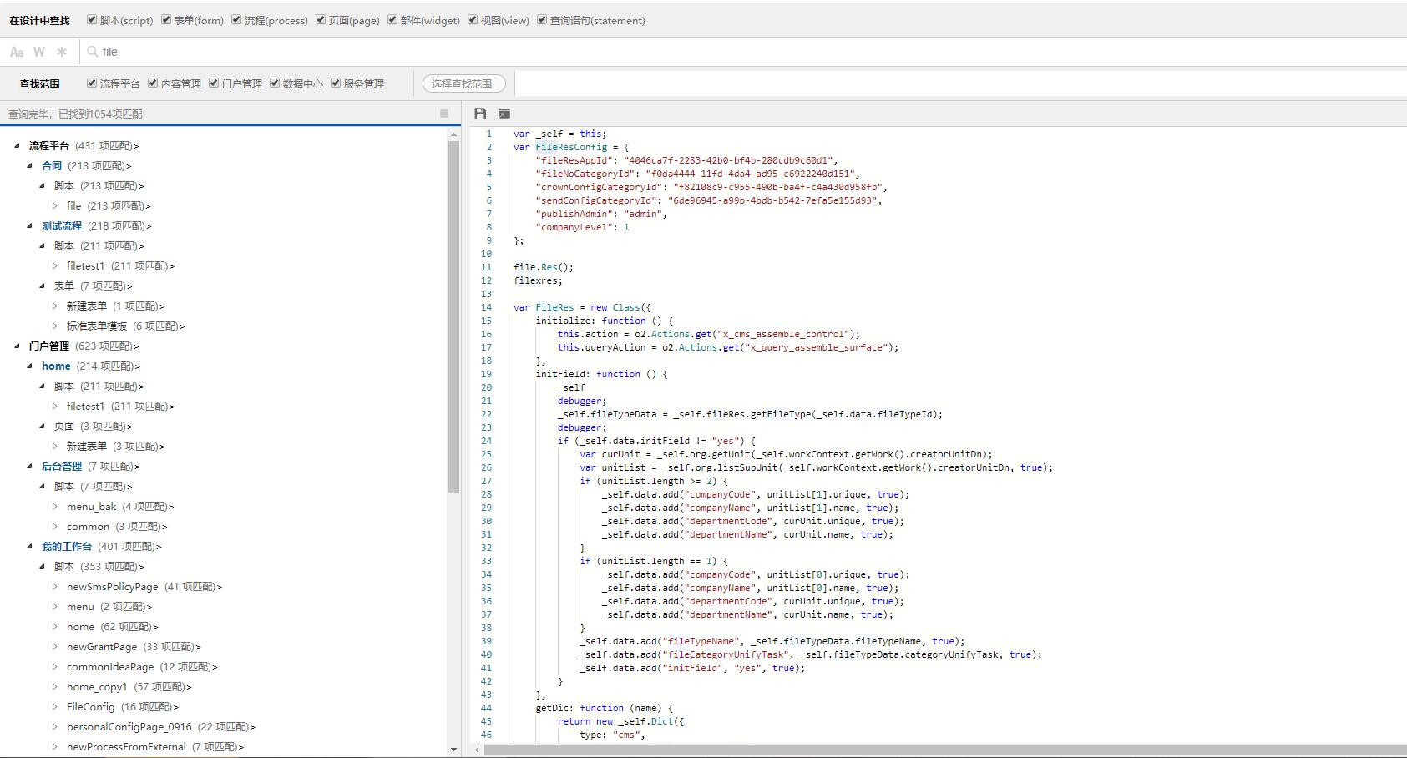The height and width of the screenshot is (758, 1407).
Task: Toggle the 服务管理 scope checkbox
Action: click(336, 83)
